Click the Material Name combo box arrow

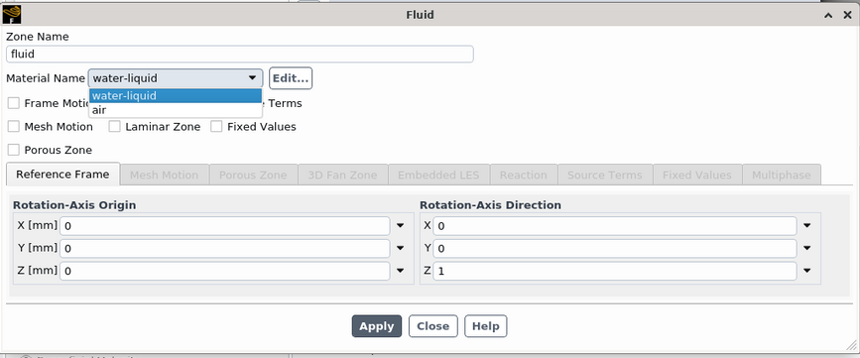252,78
